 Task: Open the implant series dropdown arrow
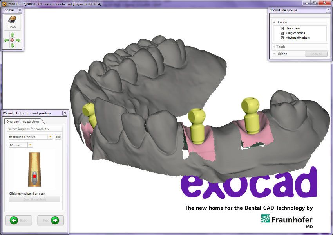50,137
